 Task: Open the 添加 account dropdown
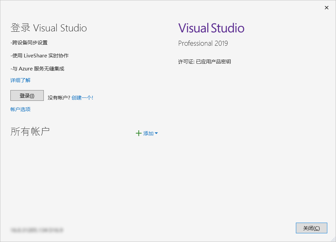tap(149, 133)
